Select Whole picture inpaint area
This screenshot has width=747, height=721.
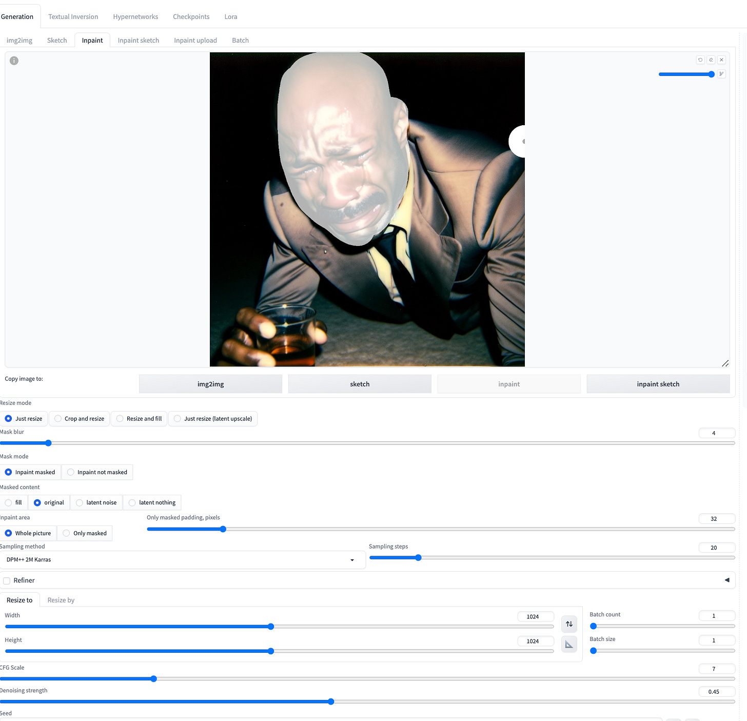(28, 533)
